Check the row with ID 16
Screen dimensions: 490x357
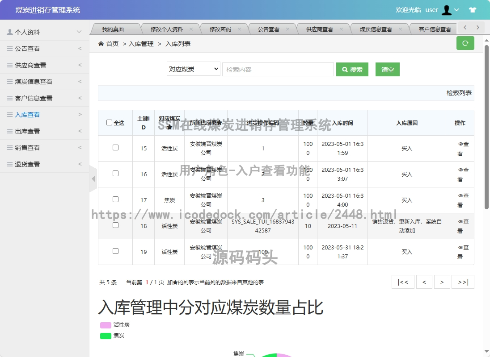coord(116,173)
